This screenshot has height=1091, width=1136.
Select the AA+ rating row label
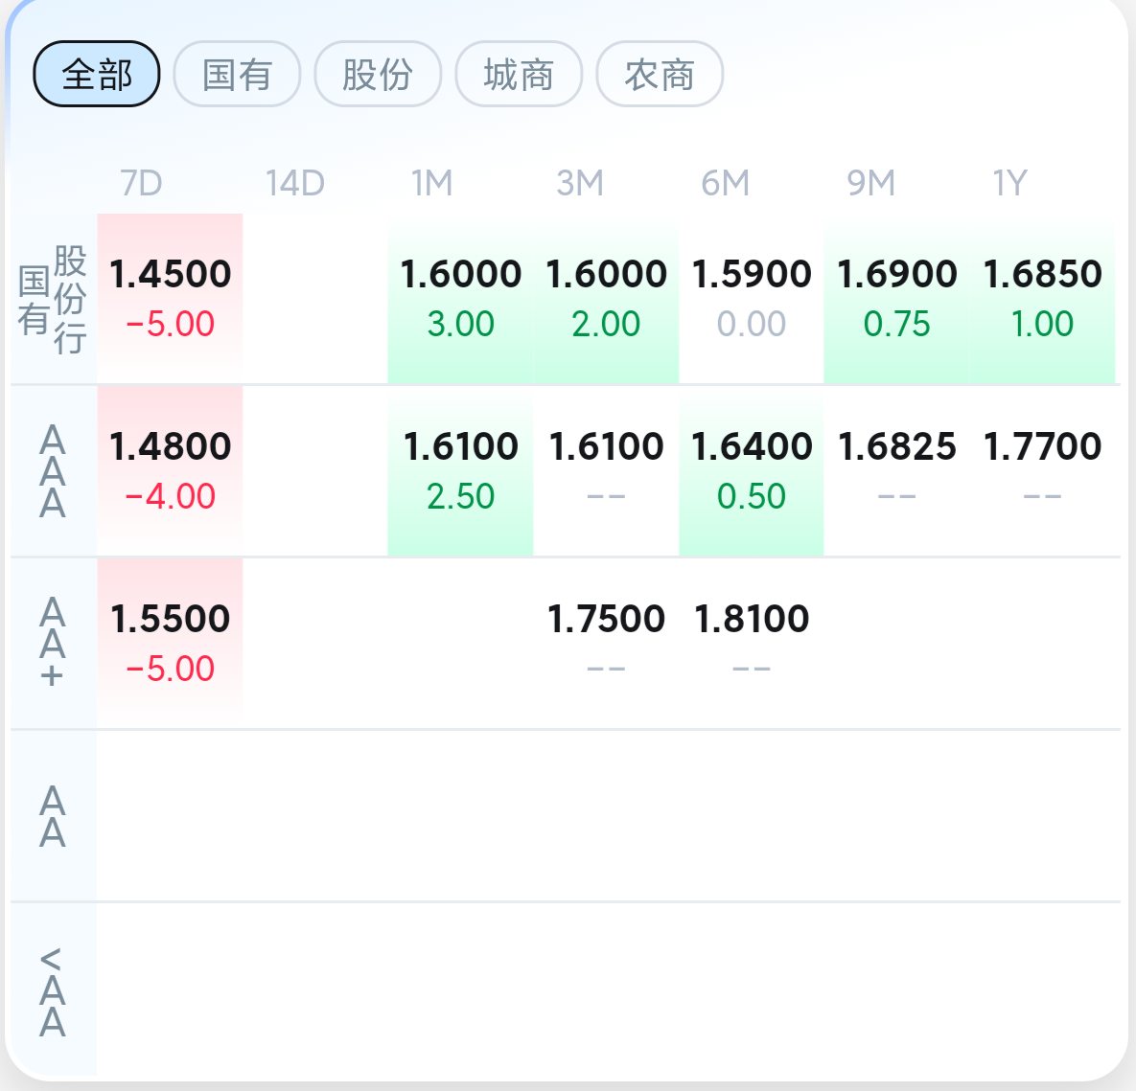click(x=53, y=644)
